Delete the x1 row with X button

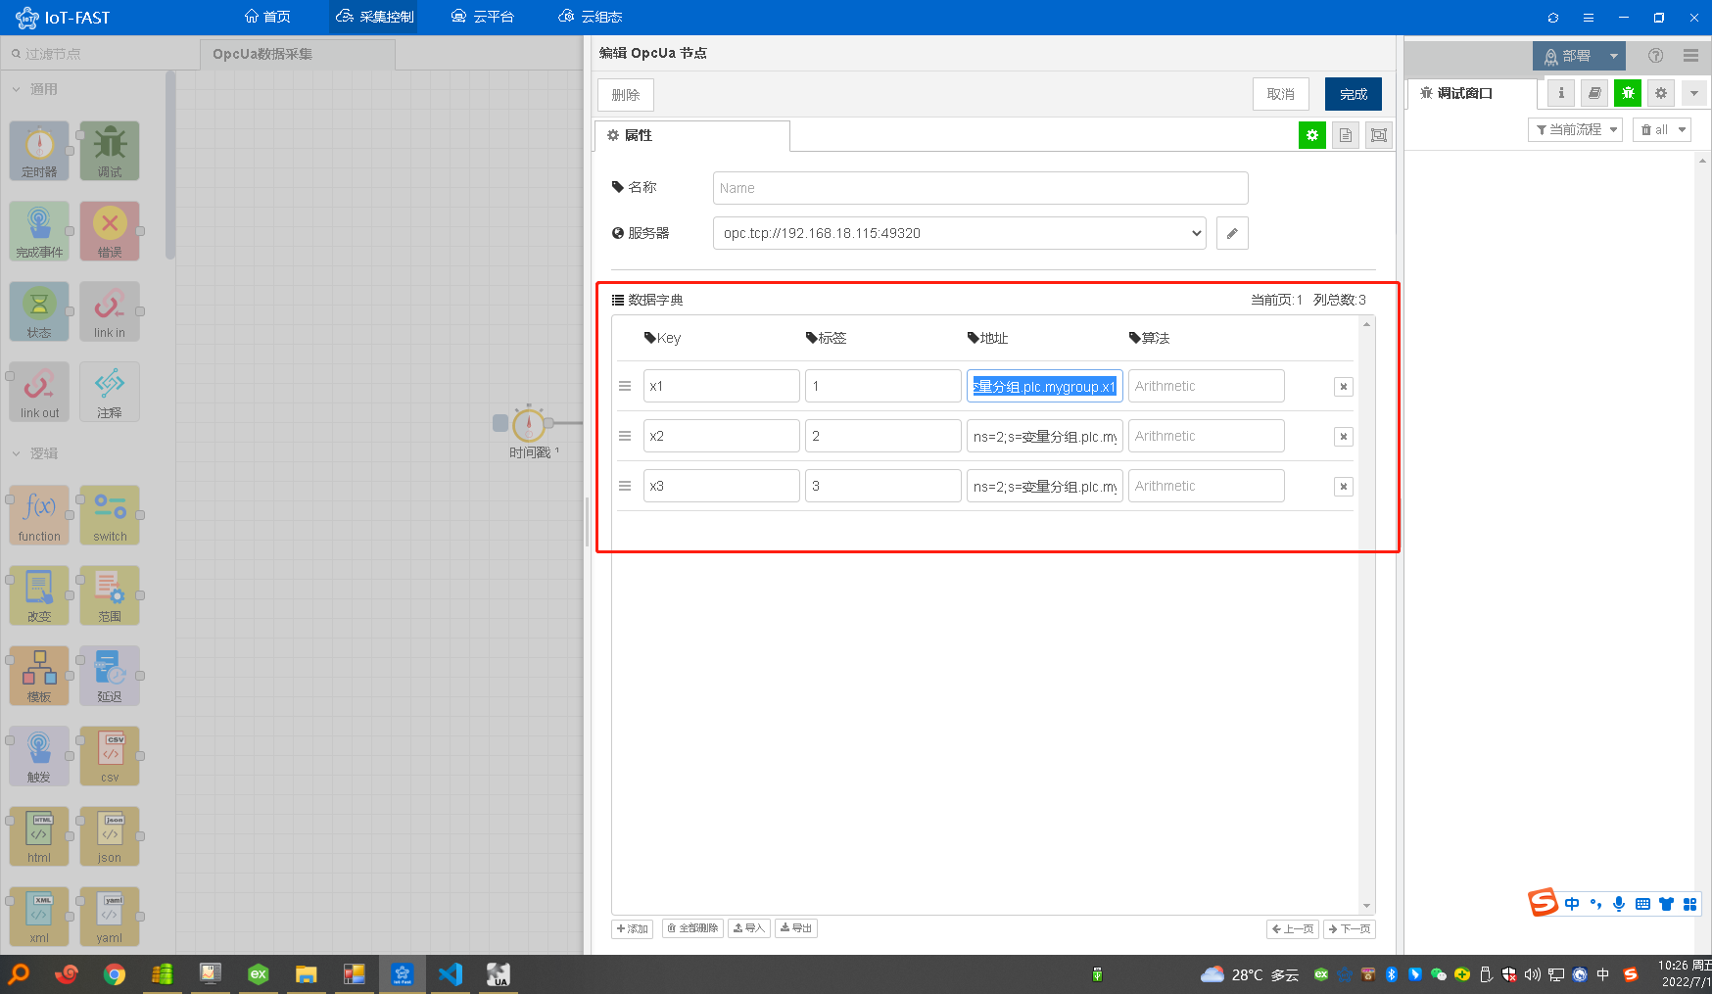(x=1344, y=387)
